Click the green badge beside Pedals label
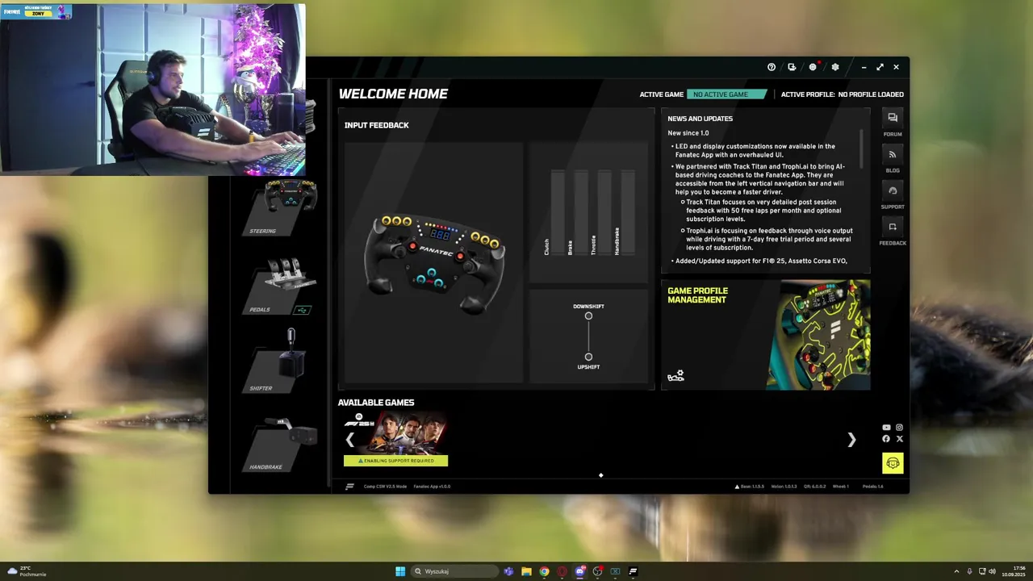Image resolution: width=1033 pixels, height=581 pixels. (x=303, y=310)
